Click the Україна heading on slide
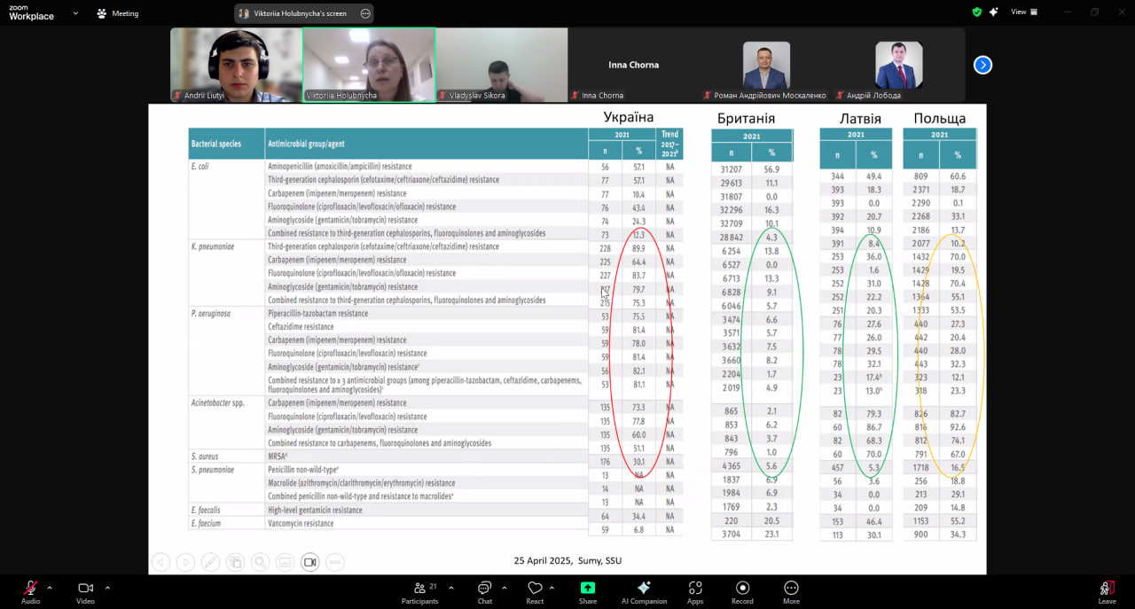 click(x=629, y=117)
